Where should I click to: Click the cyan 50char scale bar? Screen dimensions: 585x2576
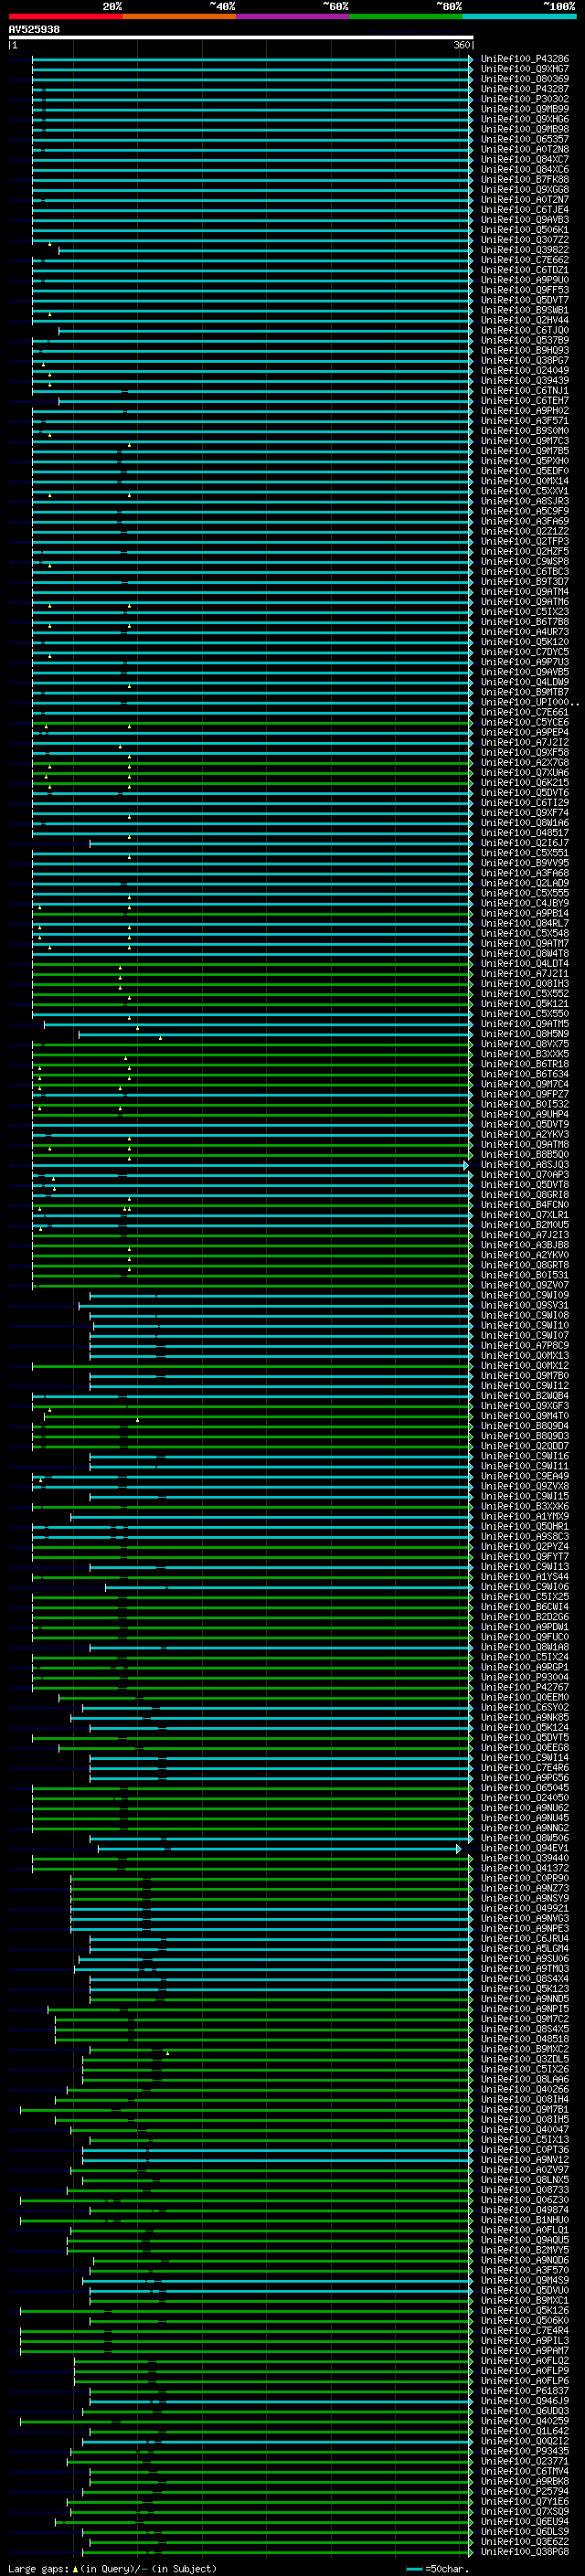[414, 2569]
